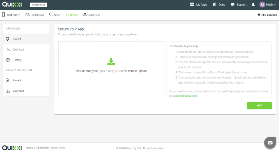279x152 pixels.
Task: Click the green upload icon in the dropzone
Action: (111, 61)
